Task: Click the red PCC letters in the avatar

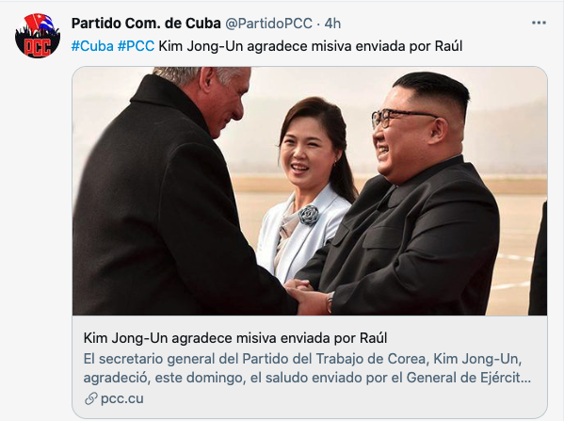Action: click(x=38, y=47)
